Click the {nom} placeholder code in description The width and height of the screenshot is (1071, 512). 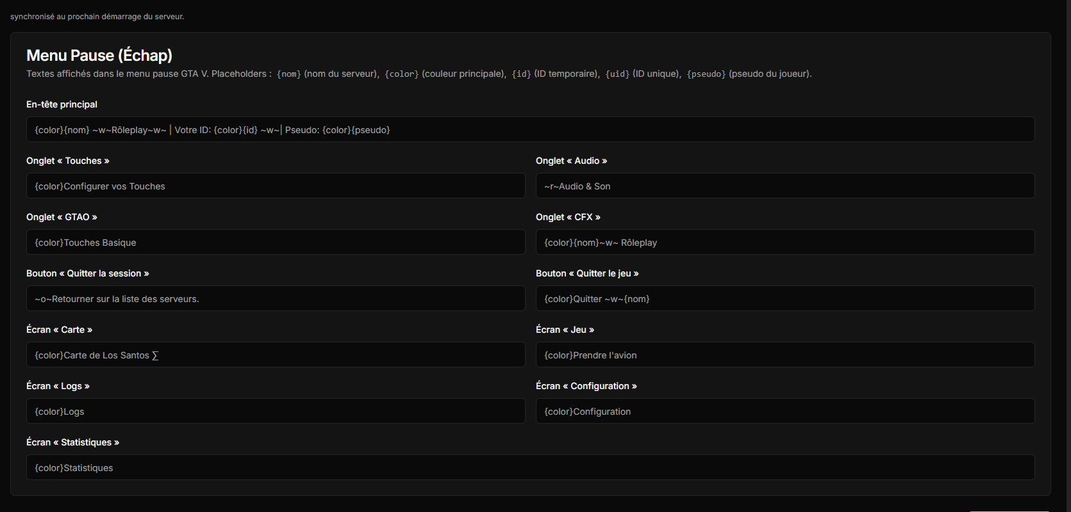pyautogui.click(x=289, y=74)
